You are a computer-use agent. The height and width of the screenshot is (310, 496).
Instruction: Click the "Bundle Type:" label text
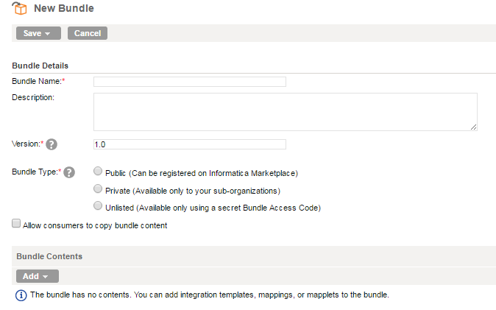point(36,172)
